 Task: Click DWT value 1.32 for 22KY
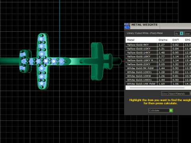175,64
